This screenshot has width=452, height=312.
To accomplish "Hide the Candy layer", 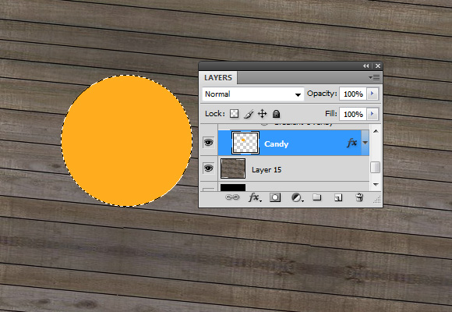I will (209, 143).
